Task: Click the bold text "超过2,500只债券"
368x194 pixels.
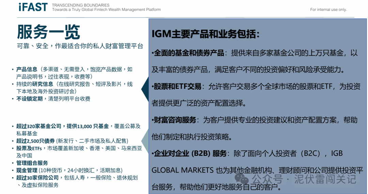Action: pos(35,141)
